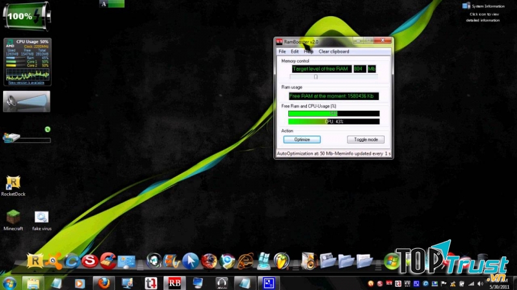
Task: Open the Help menu in RamBooster
Action: [x=308, y=52]
